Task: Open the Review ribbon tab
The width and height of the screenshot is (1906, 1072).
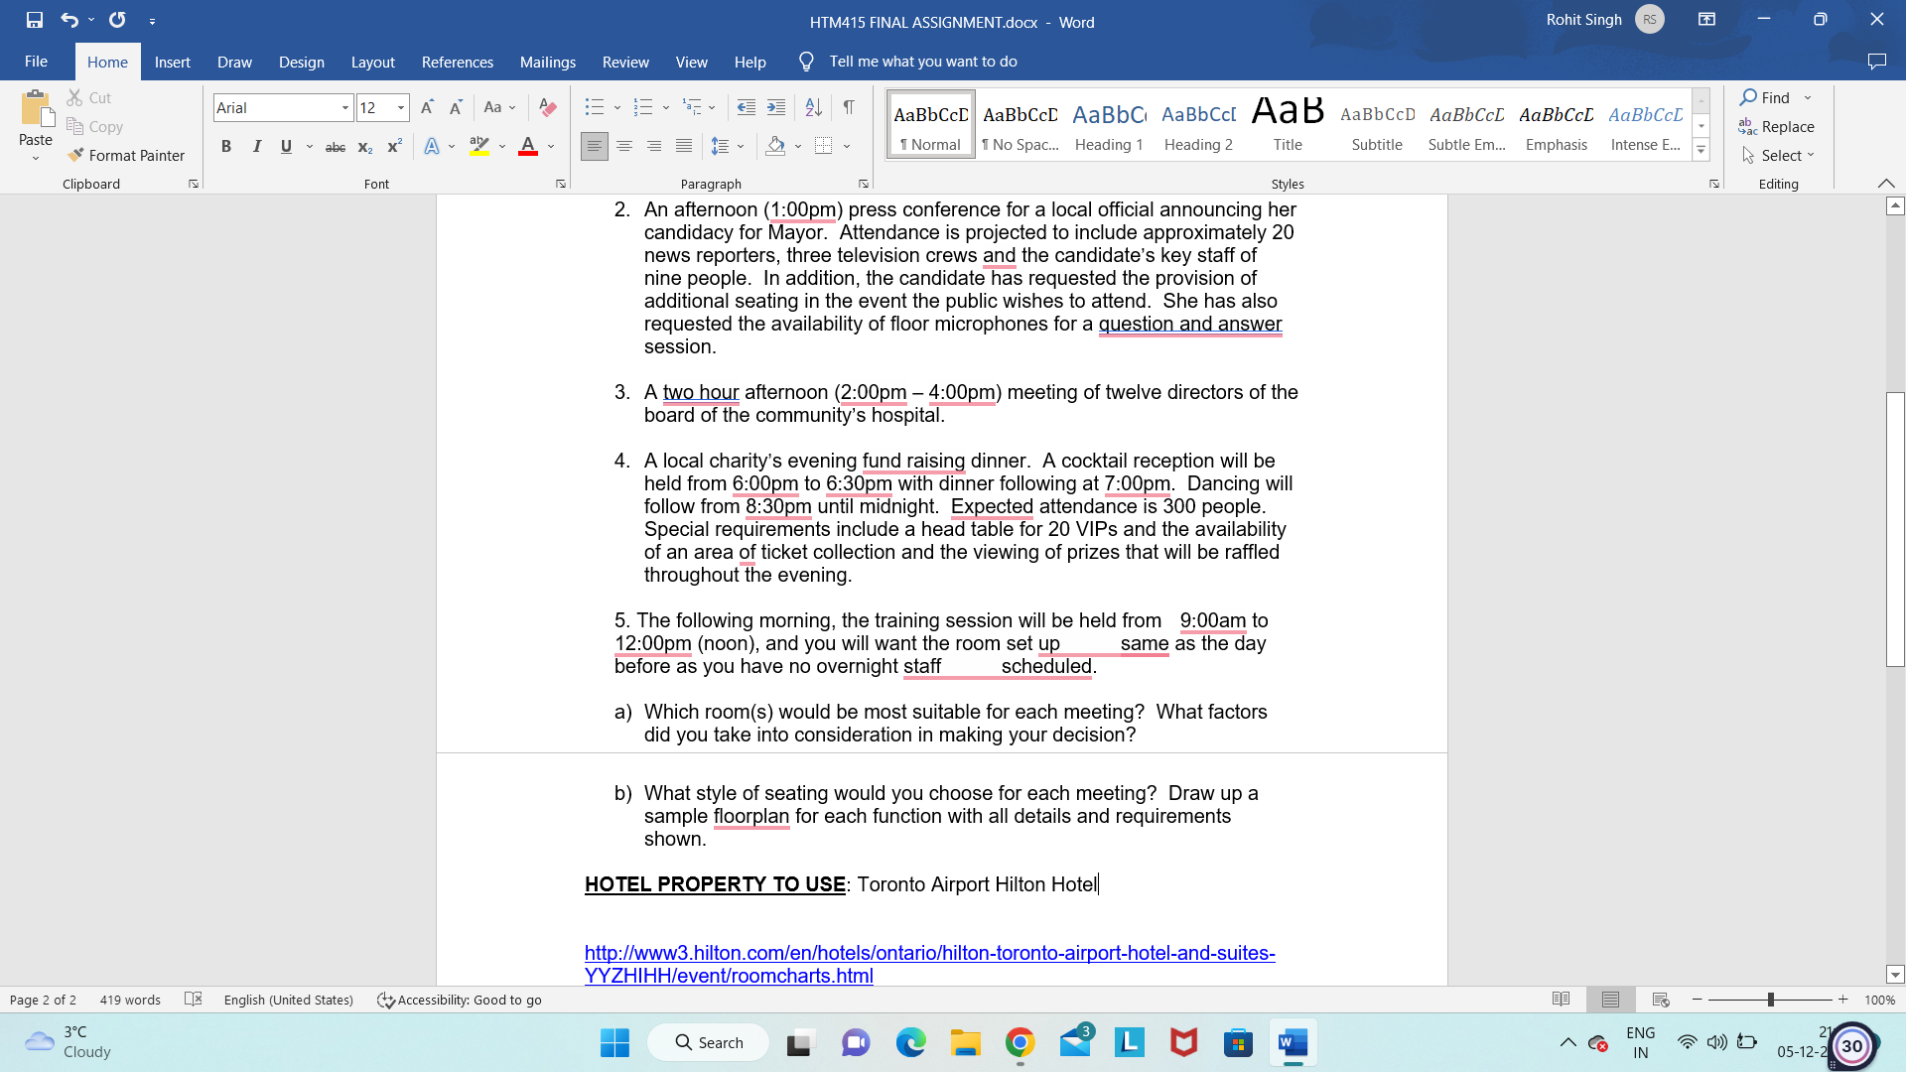Action: coord(625,62)
